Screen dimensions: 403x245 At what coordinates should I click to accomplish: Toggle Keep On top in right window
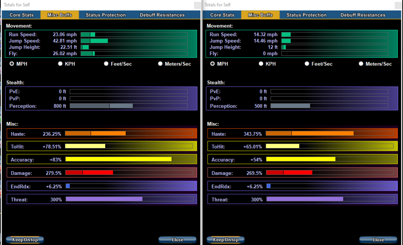226,240
